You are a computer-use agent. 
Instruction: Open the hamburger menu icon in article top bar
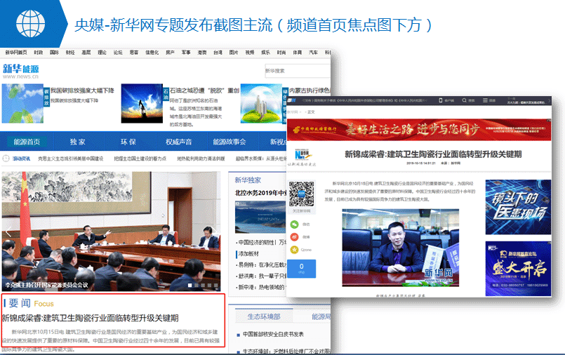(486, 100)
